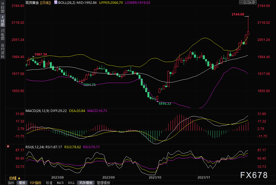Click 另存模板 to save template
Image resolution: width=276 pixels, height=185 pixels.
click(x=86, y=183)
